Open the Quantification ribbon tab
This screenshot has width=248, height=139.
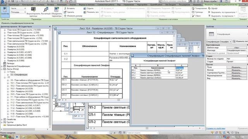[156, 5]
